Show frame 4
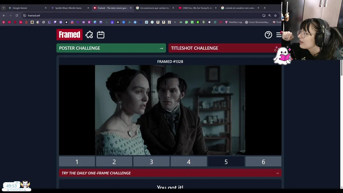Screen dimensions: 343x193 click(x=189, y=162)
